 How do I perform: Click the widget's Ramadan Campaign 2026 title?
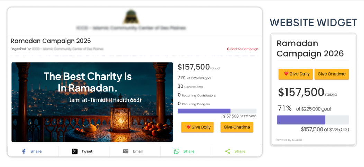(x=310, y=49)
